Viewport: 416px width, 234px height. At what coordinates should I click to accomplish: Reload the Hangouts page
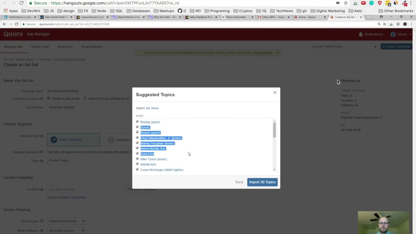(x=21, y=3)
